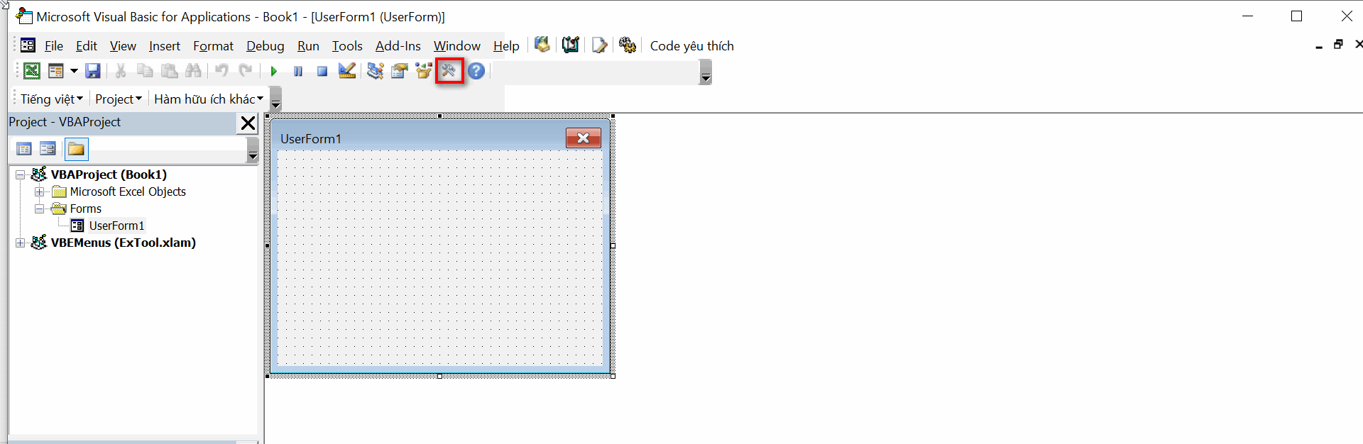Open the Debug menu
This screenshot has height=444, width=1363.
(266, 46)
